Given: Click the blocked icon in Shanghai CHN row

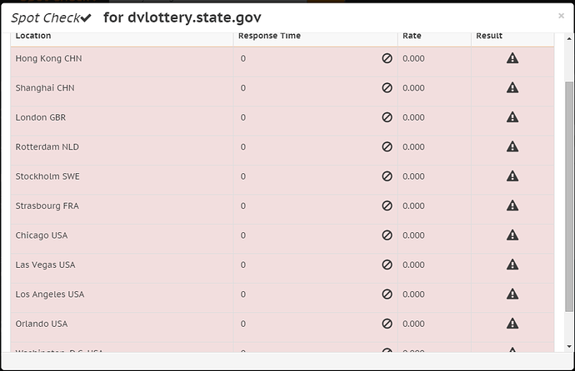Looking at the screenshot, I should 387,88.
